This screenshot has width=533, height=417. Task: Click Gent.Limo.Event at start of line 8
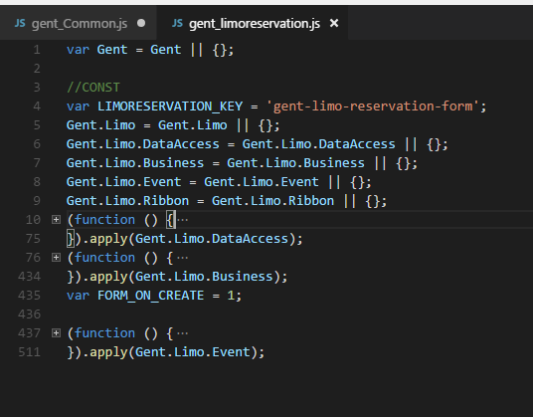(x=123, y=182)
